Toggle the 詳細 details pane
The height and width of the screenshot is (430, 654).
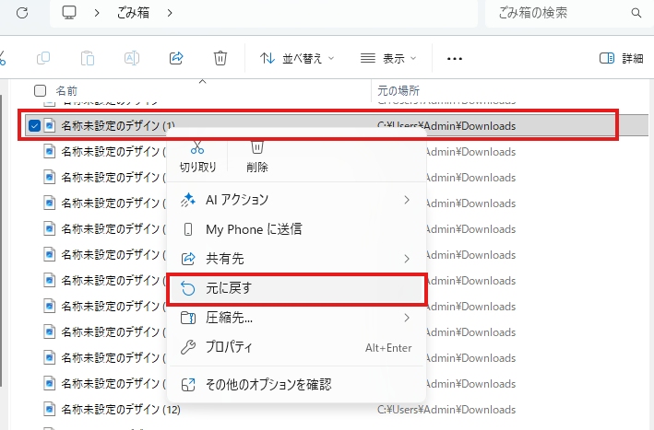pos(621,58)
